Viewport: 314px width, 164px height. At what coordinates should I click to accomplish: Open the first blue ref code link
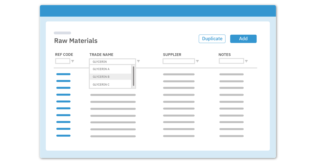(x=63, y=74)
